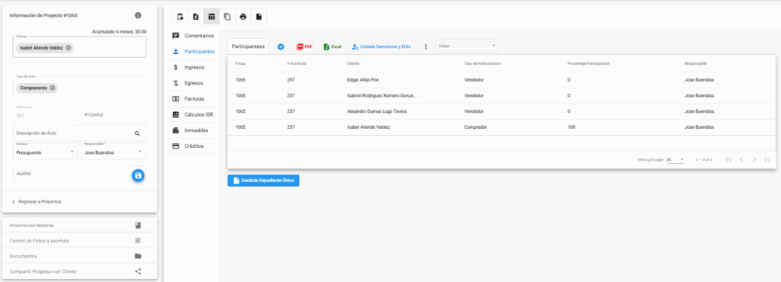The image size is (781, 282).
Task: Open the Responsable dropdown showing Jose Buendias
Action: 114,152
